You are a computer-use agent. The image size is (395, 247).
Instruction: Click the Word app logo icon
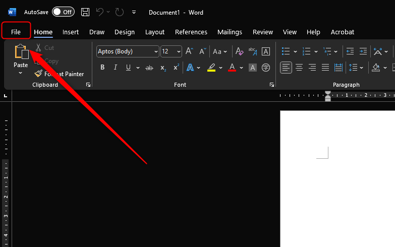tap(12, 12)
